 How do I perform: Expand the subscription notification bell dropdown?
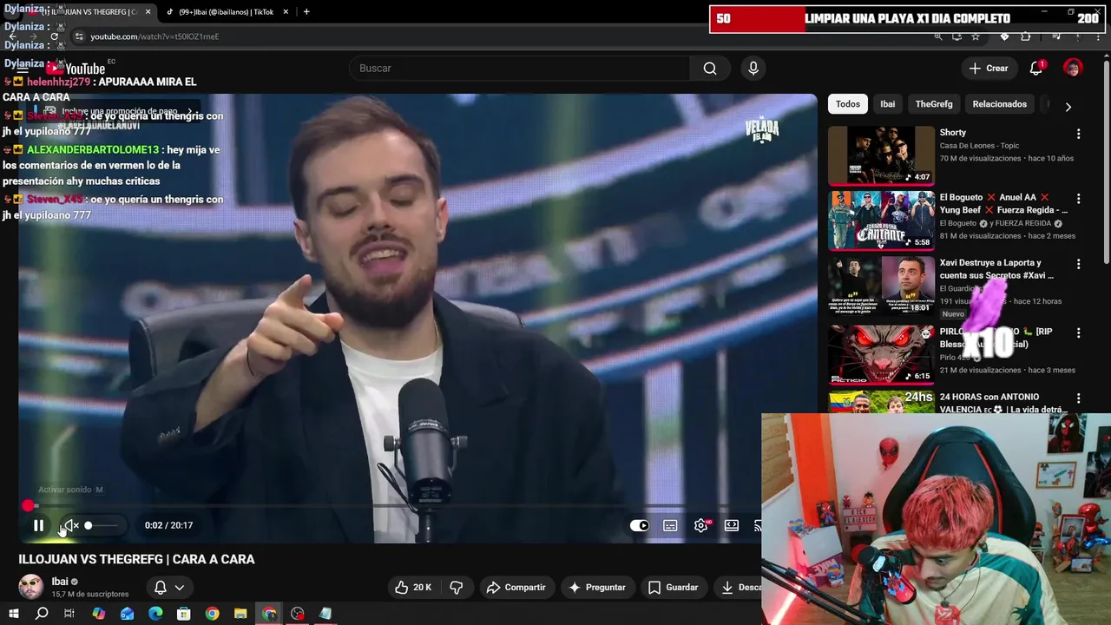point(169,588)
